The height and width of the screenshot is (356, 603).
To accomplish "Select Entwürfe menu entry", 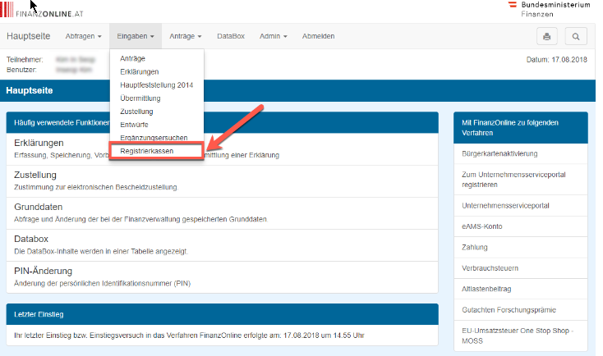I will [x=134, y=125].
